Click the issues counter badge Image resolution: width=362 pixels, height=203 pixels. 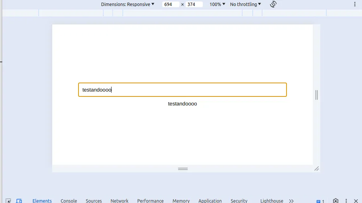point(320,201)
